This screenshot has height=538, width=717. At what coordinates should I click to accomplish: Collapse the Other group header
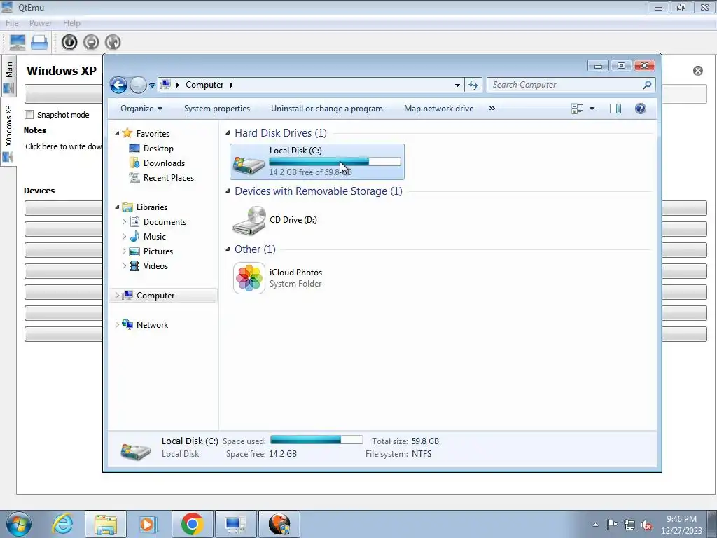(x=228, y=249)
